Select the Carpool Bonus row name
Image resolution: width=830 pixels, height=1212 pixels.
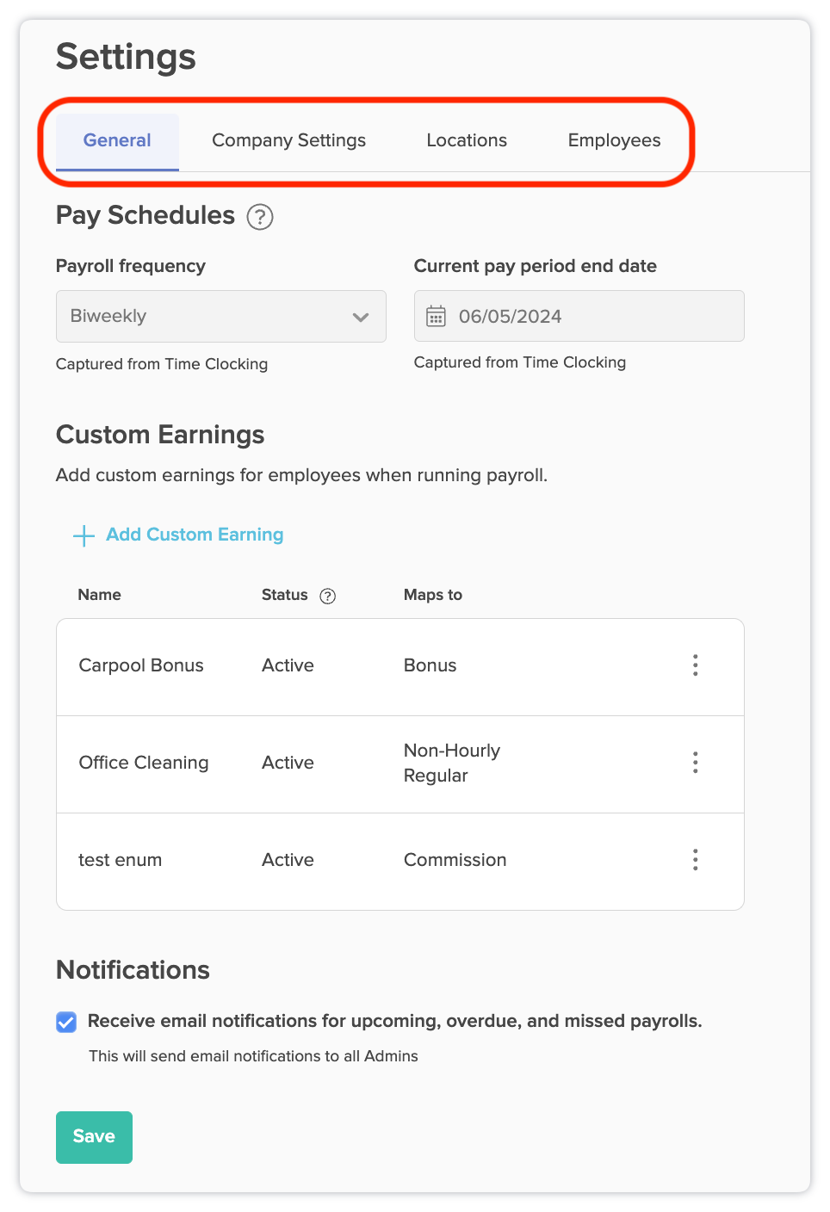[141, 665]
